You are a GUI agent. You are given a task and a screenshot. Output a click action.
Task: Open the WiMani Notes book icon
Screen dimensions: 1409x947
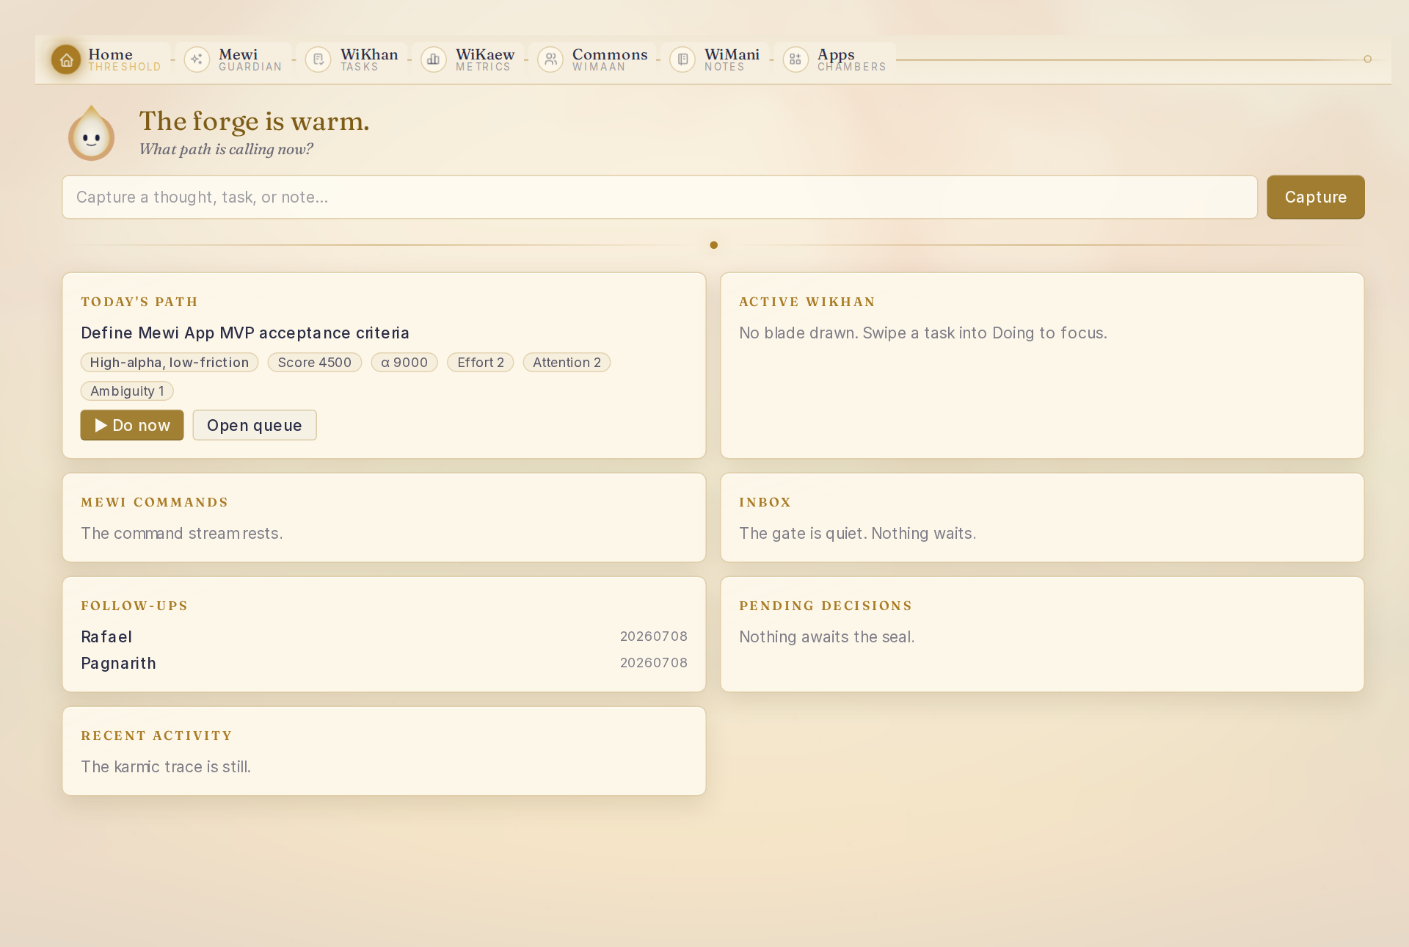click(682, 59)
